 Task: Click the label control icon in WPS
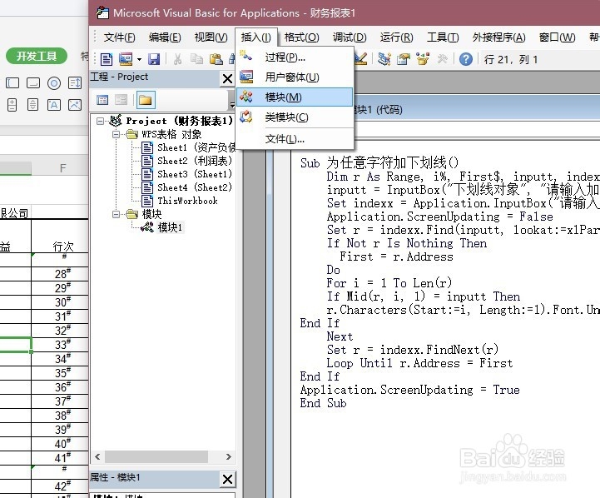(x=54, y=105)
